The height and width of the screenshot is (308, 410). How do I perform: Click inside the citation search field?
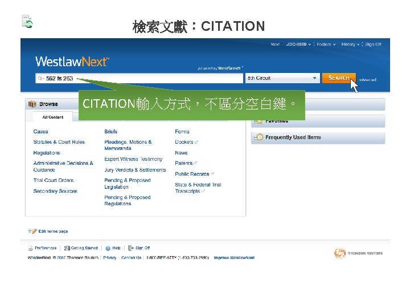coord(139,78)
